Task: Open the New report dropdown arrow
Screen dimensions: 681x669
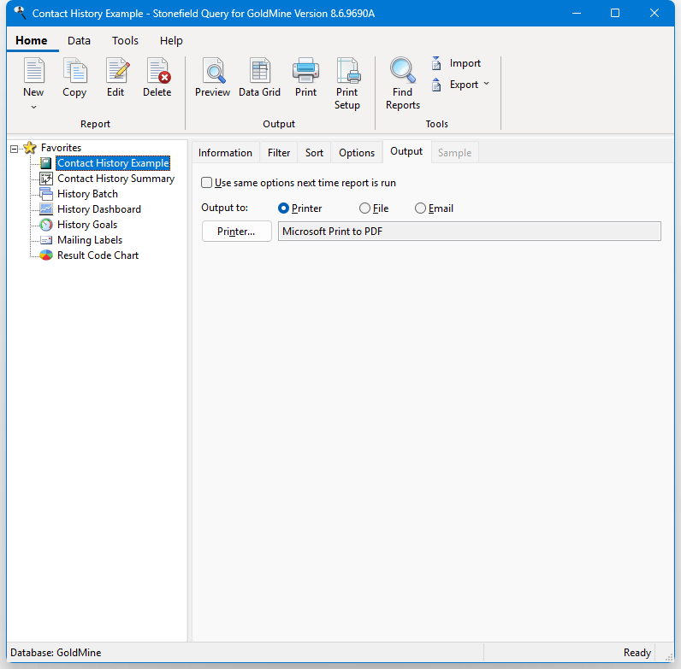Action: coord(33,107)
